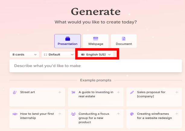Image resolution: width=185 pixels, height=131 pixels.
Task: Click plus on focus group prompt
Action: pyautogui.click(x=118, y=114)
